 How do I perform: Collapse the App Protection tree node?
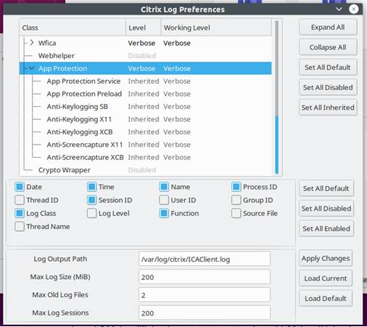pos(32,68)
